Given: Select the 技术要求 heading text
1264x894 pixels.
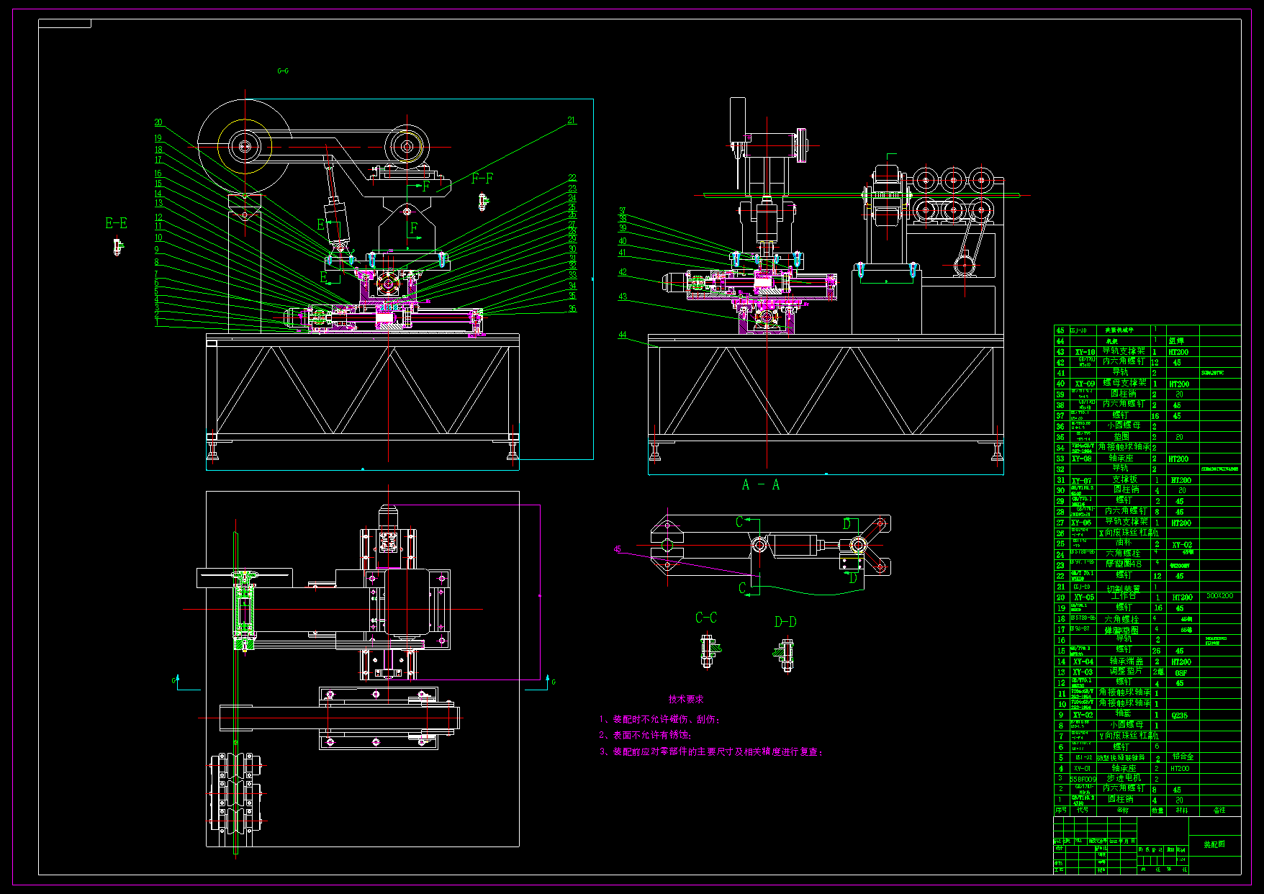Looking at the screenshot, I should tap(686, 700).
